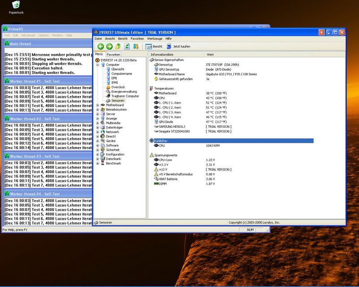Select Tragbarer Computer in the tree
Image resolution: width=359 pixels, height=287 pixels.
(125, 96)
